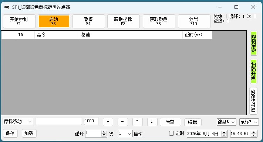The image size is (263, 142).
Task: Remove a command with the minus button
Action: pyautogui.click(x=122, y=122)
